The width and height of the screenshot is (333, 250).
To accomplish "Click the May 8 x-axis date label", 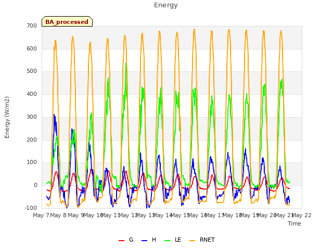I will 58,215.
